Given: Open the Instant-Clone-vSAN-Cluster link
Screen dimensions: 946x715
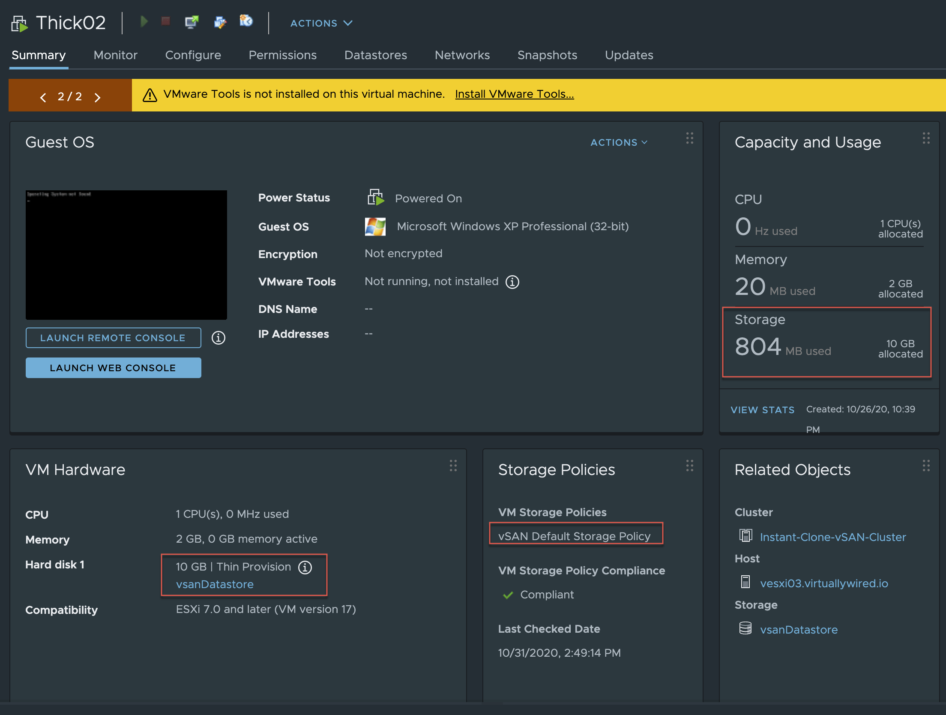Looking at the screenshot, I should pos(832,537).
